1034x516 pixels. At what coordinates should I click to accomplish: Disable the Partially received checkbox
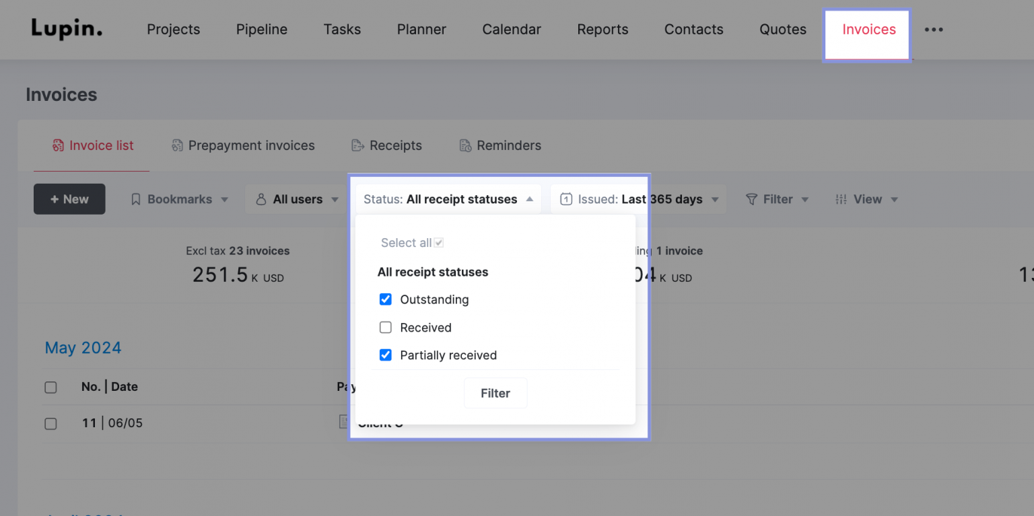(x=386, y=355)
